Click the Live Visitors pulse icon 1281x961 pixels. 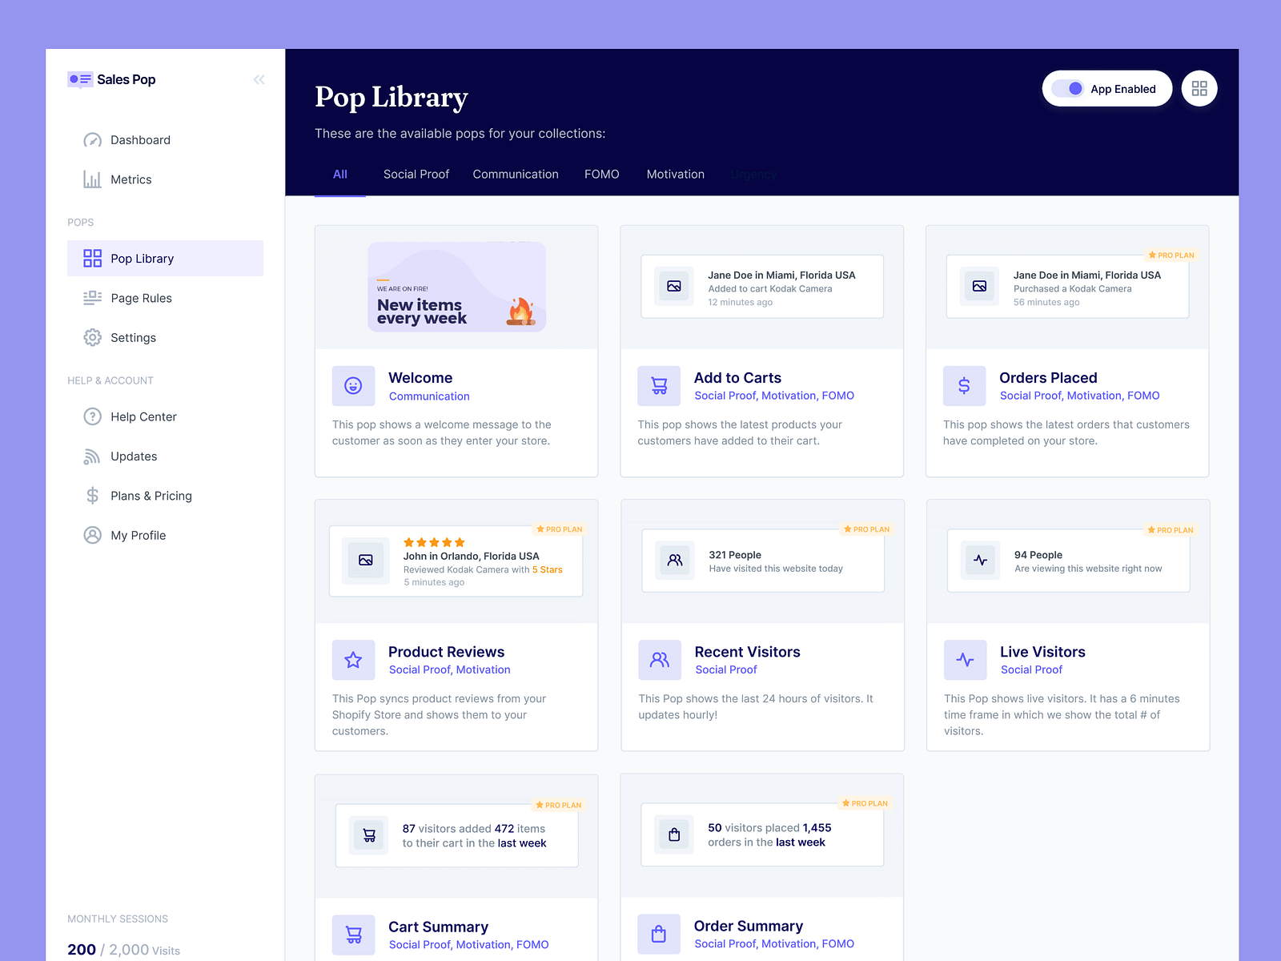(x=965, y=660)
